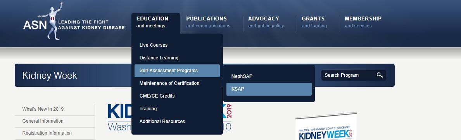Open the Publications and communications menu
Viewport: 461px width, 140px height.
click(x=208, y=22)
